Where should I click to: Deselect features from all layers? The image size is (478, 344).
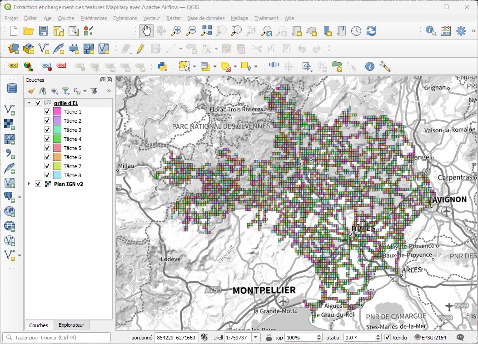pos(225,66)
